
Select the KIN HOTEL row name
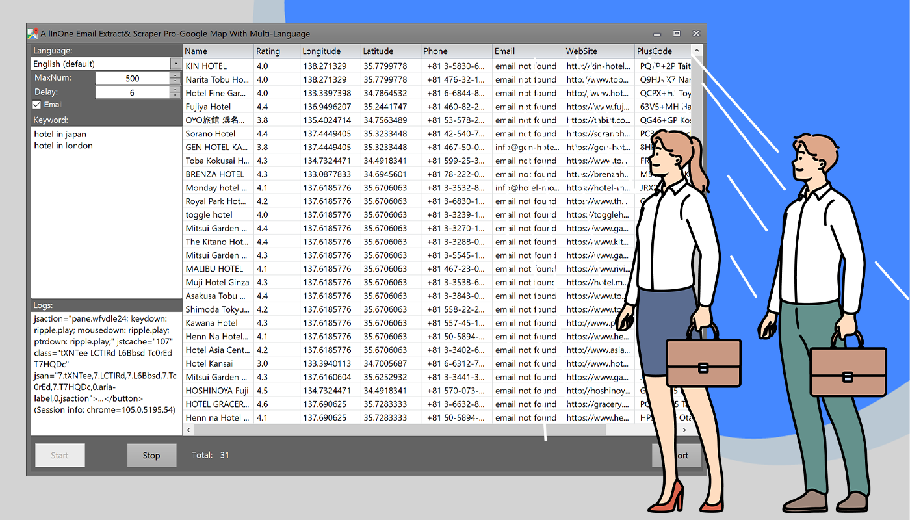point(207,66)
